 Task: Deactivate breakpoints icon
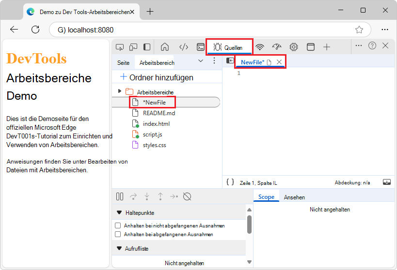[x=187, y=196]
